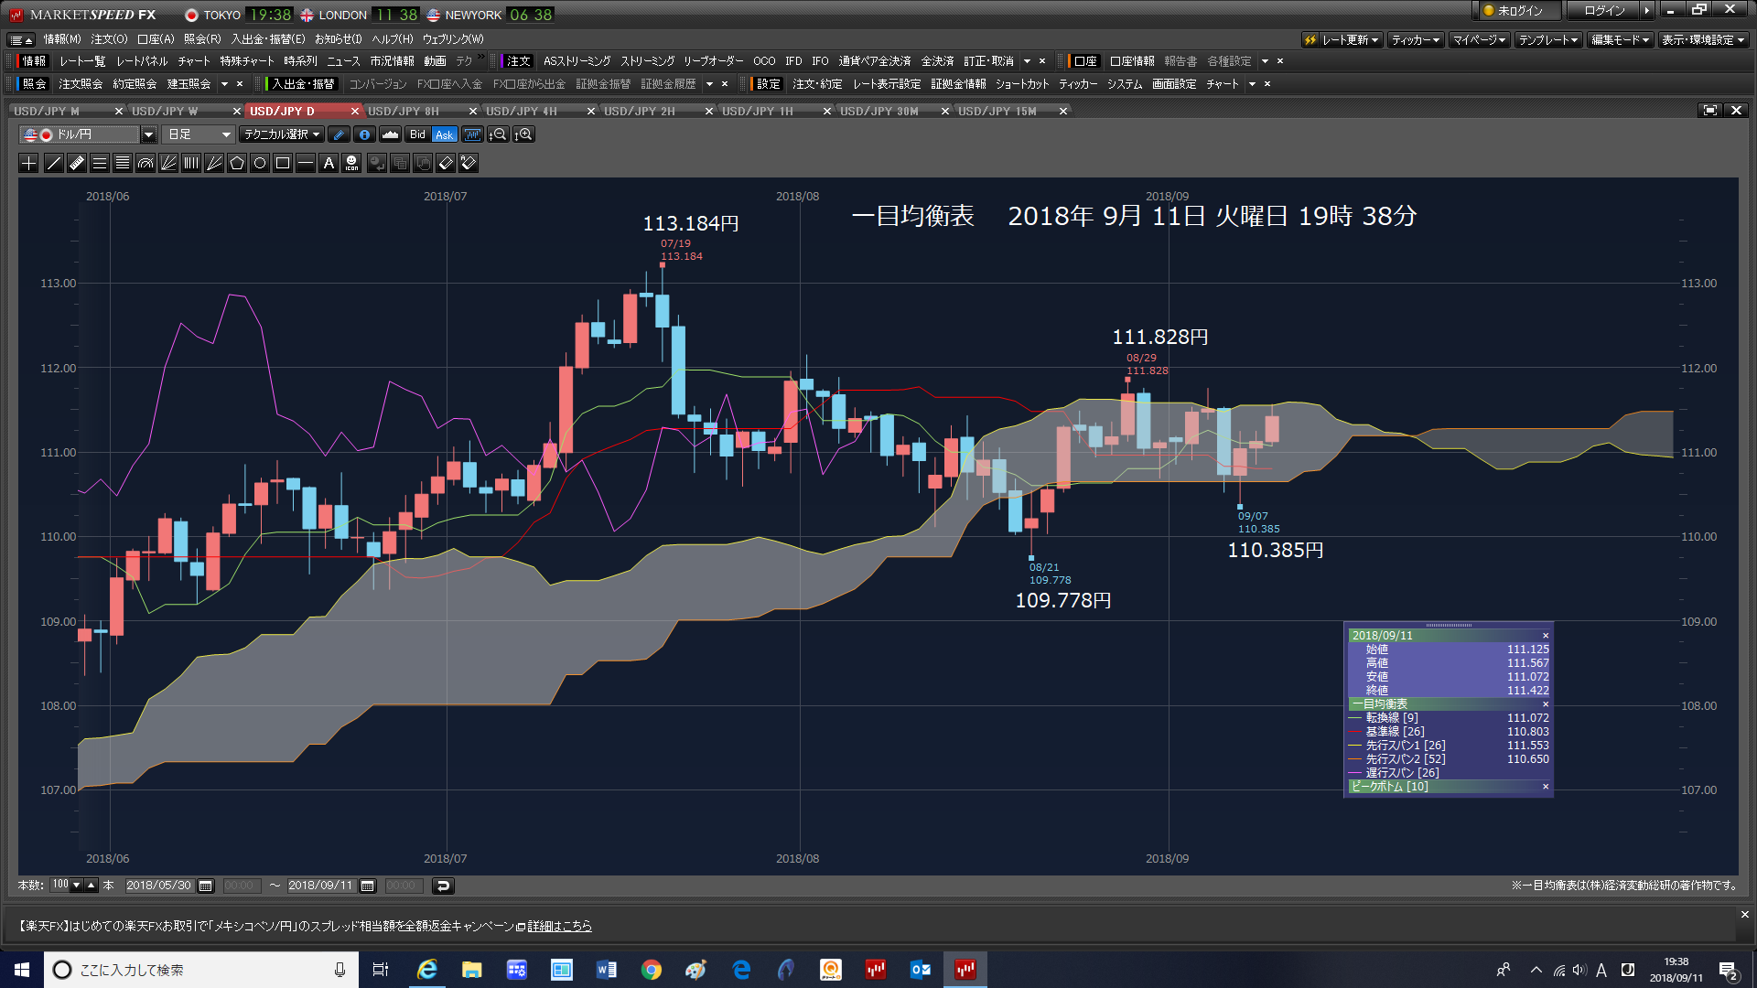
Task: Select the text annotation A tool
Action: [329, 163]
